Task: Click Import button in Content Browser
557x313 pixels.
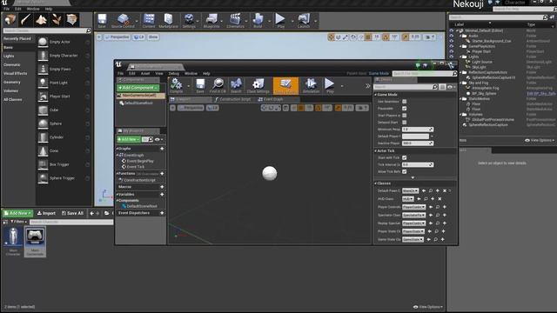Action: (46, 213)
